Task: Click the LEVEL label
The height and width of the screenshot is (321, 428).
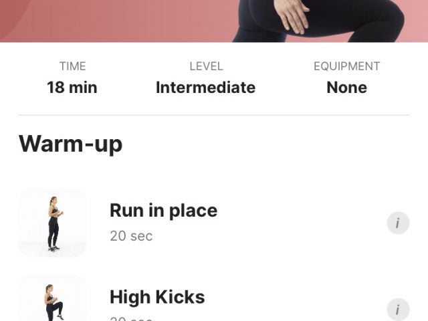Action: pyautogui.click(x=206, y=66)
